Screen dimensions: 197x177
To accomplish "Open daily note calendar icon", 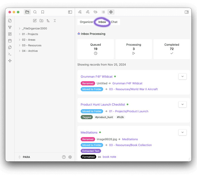I will [10, 41].
